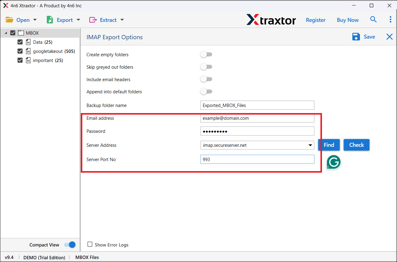
Task: Click the Server Port No field
Action: [x=257, y=159]
